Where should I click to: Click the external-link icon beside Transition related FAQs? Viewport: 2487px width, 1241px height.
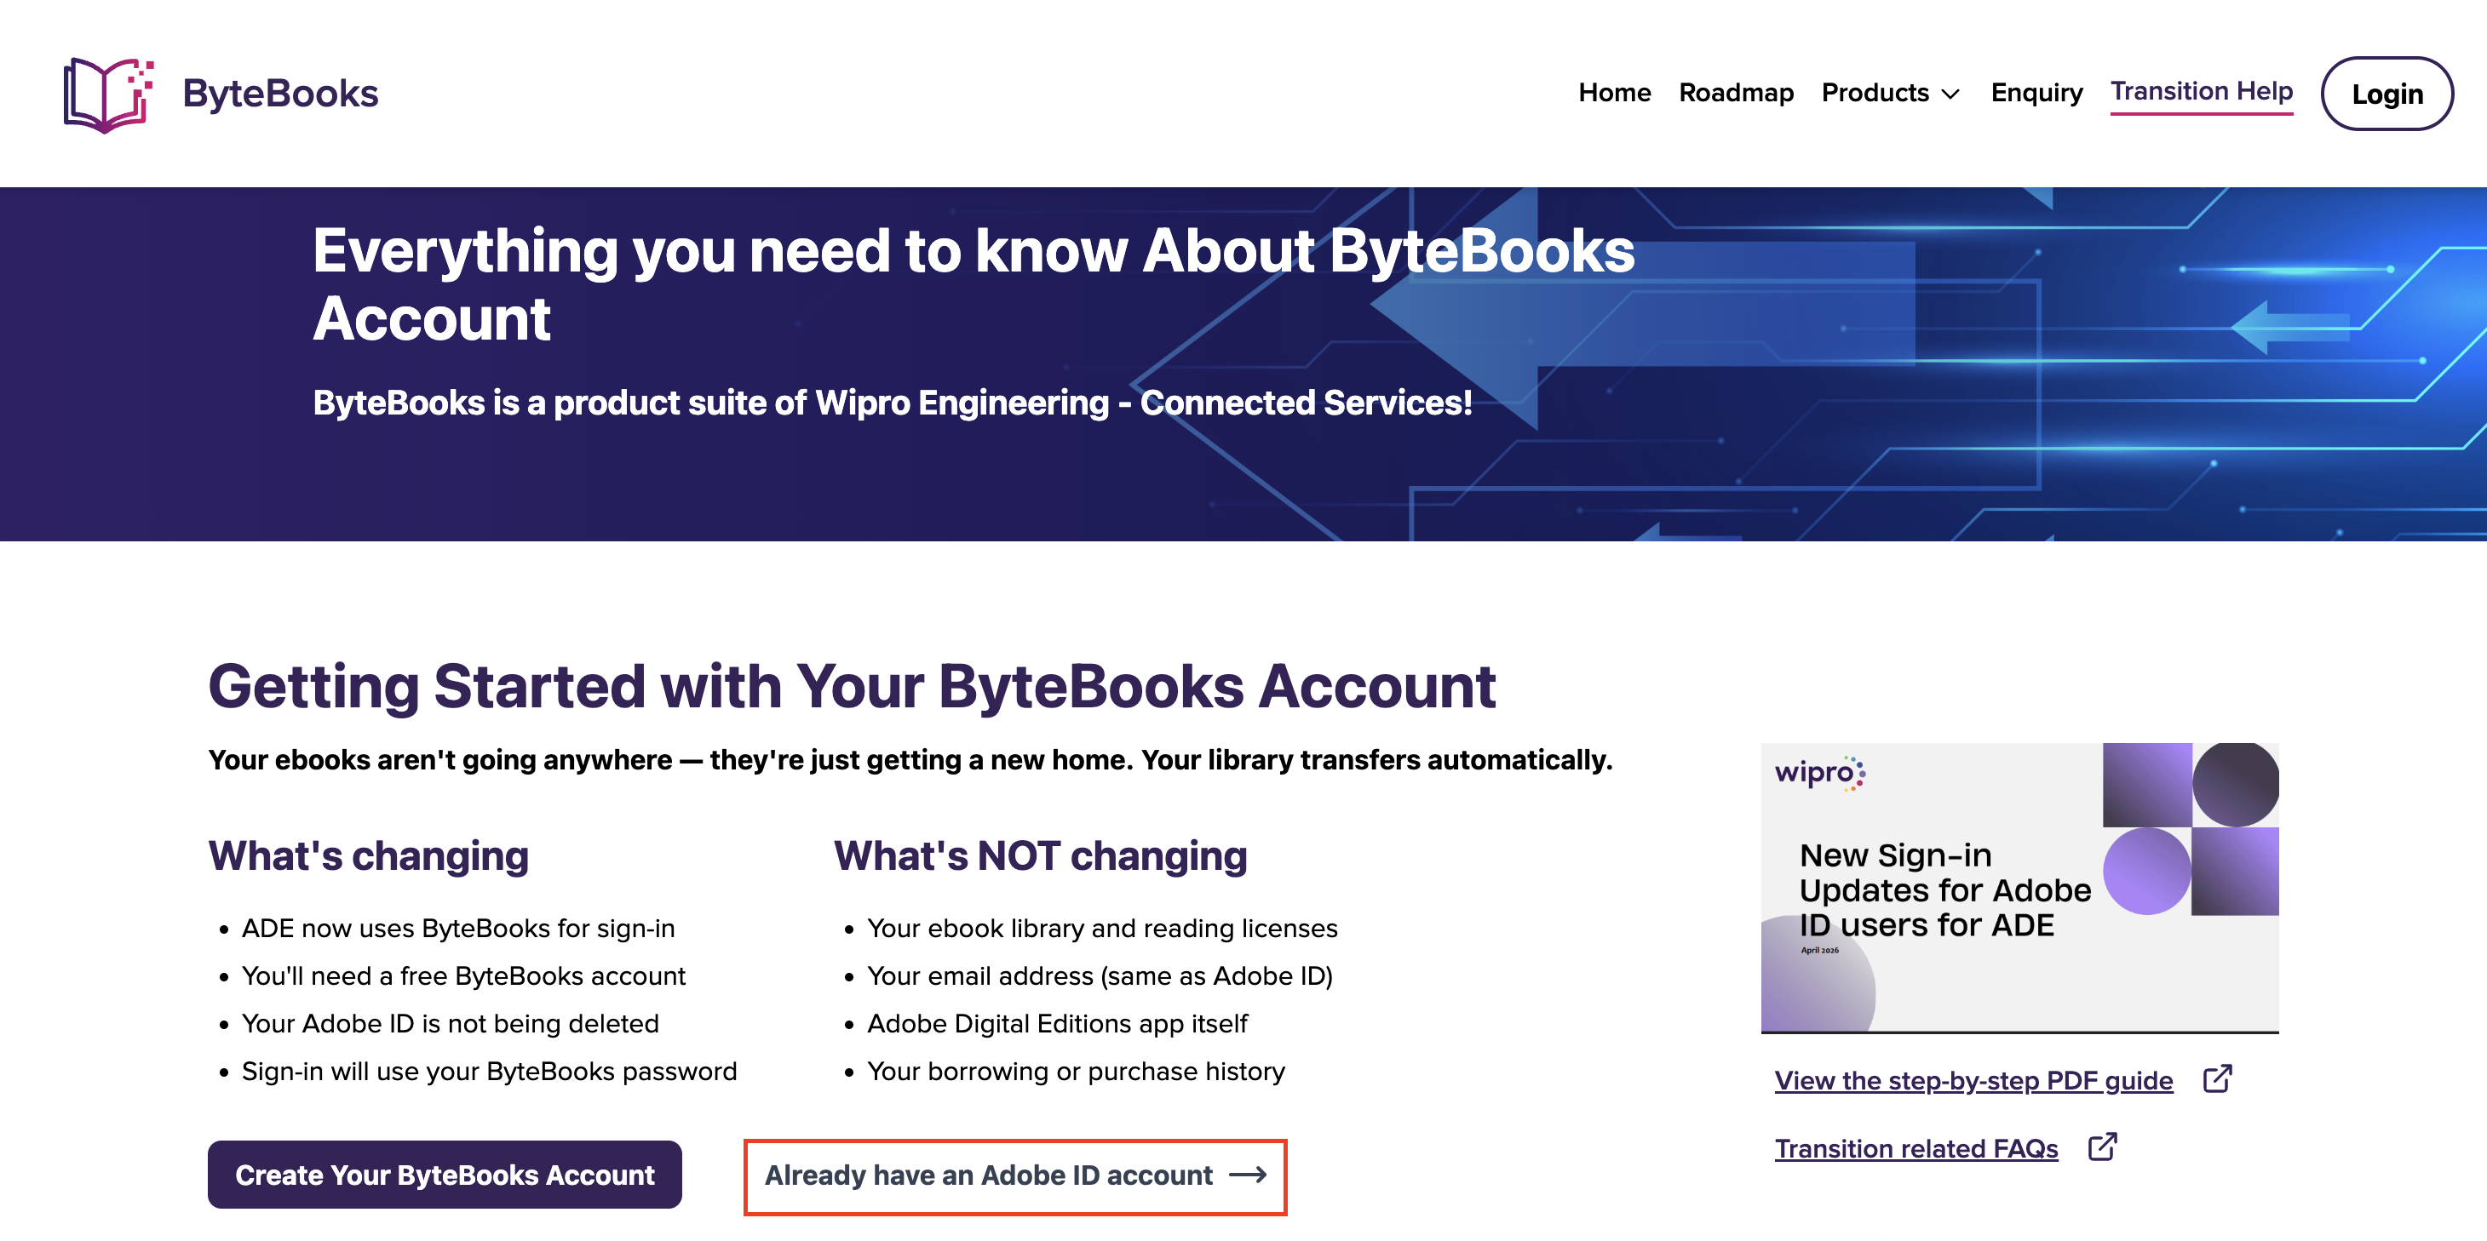click(x=2103, y=1147)
